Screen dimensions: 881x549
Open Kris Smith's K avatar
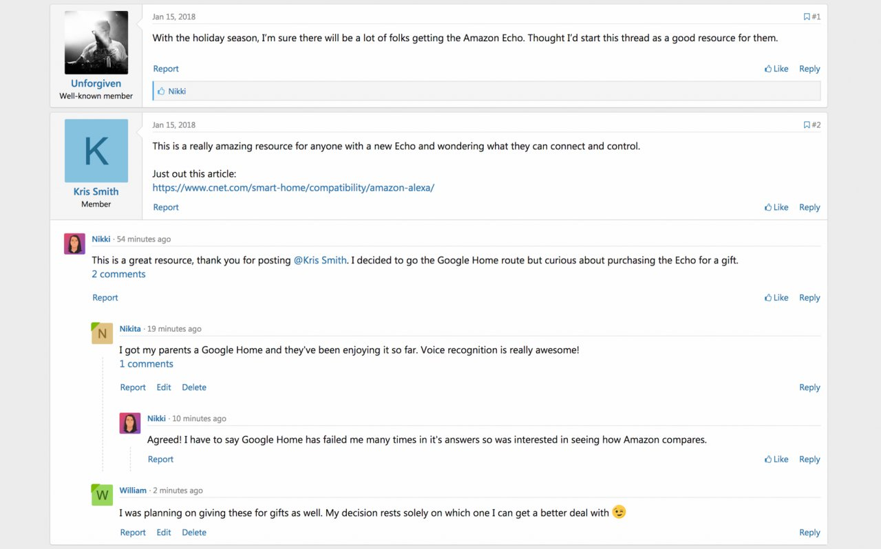point(96,151)
